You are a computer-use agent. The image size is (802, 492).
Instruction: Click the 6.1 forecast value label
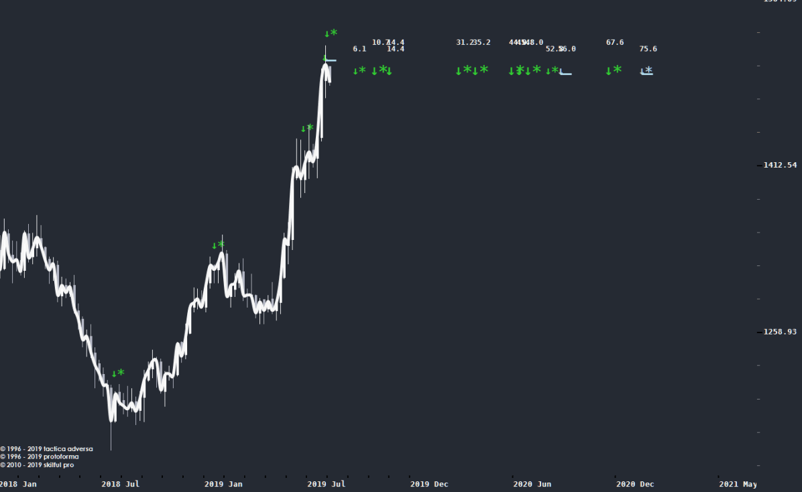click(359, 49)
